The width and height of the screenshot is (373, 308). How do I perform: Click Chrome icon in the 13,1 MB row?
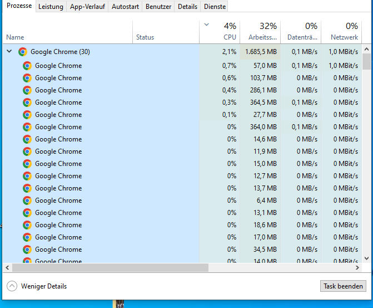click(x=27, y=213)
